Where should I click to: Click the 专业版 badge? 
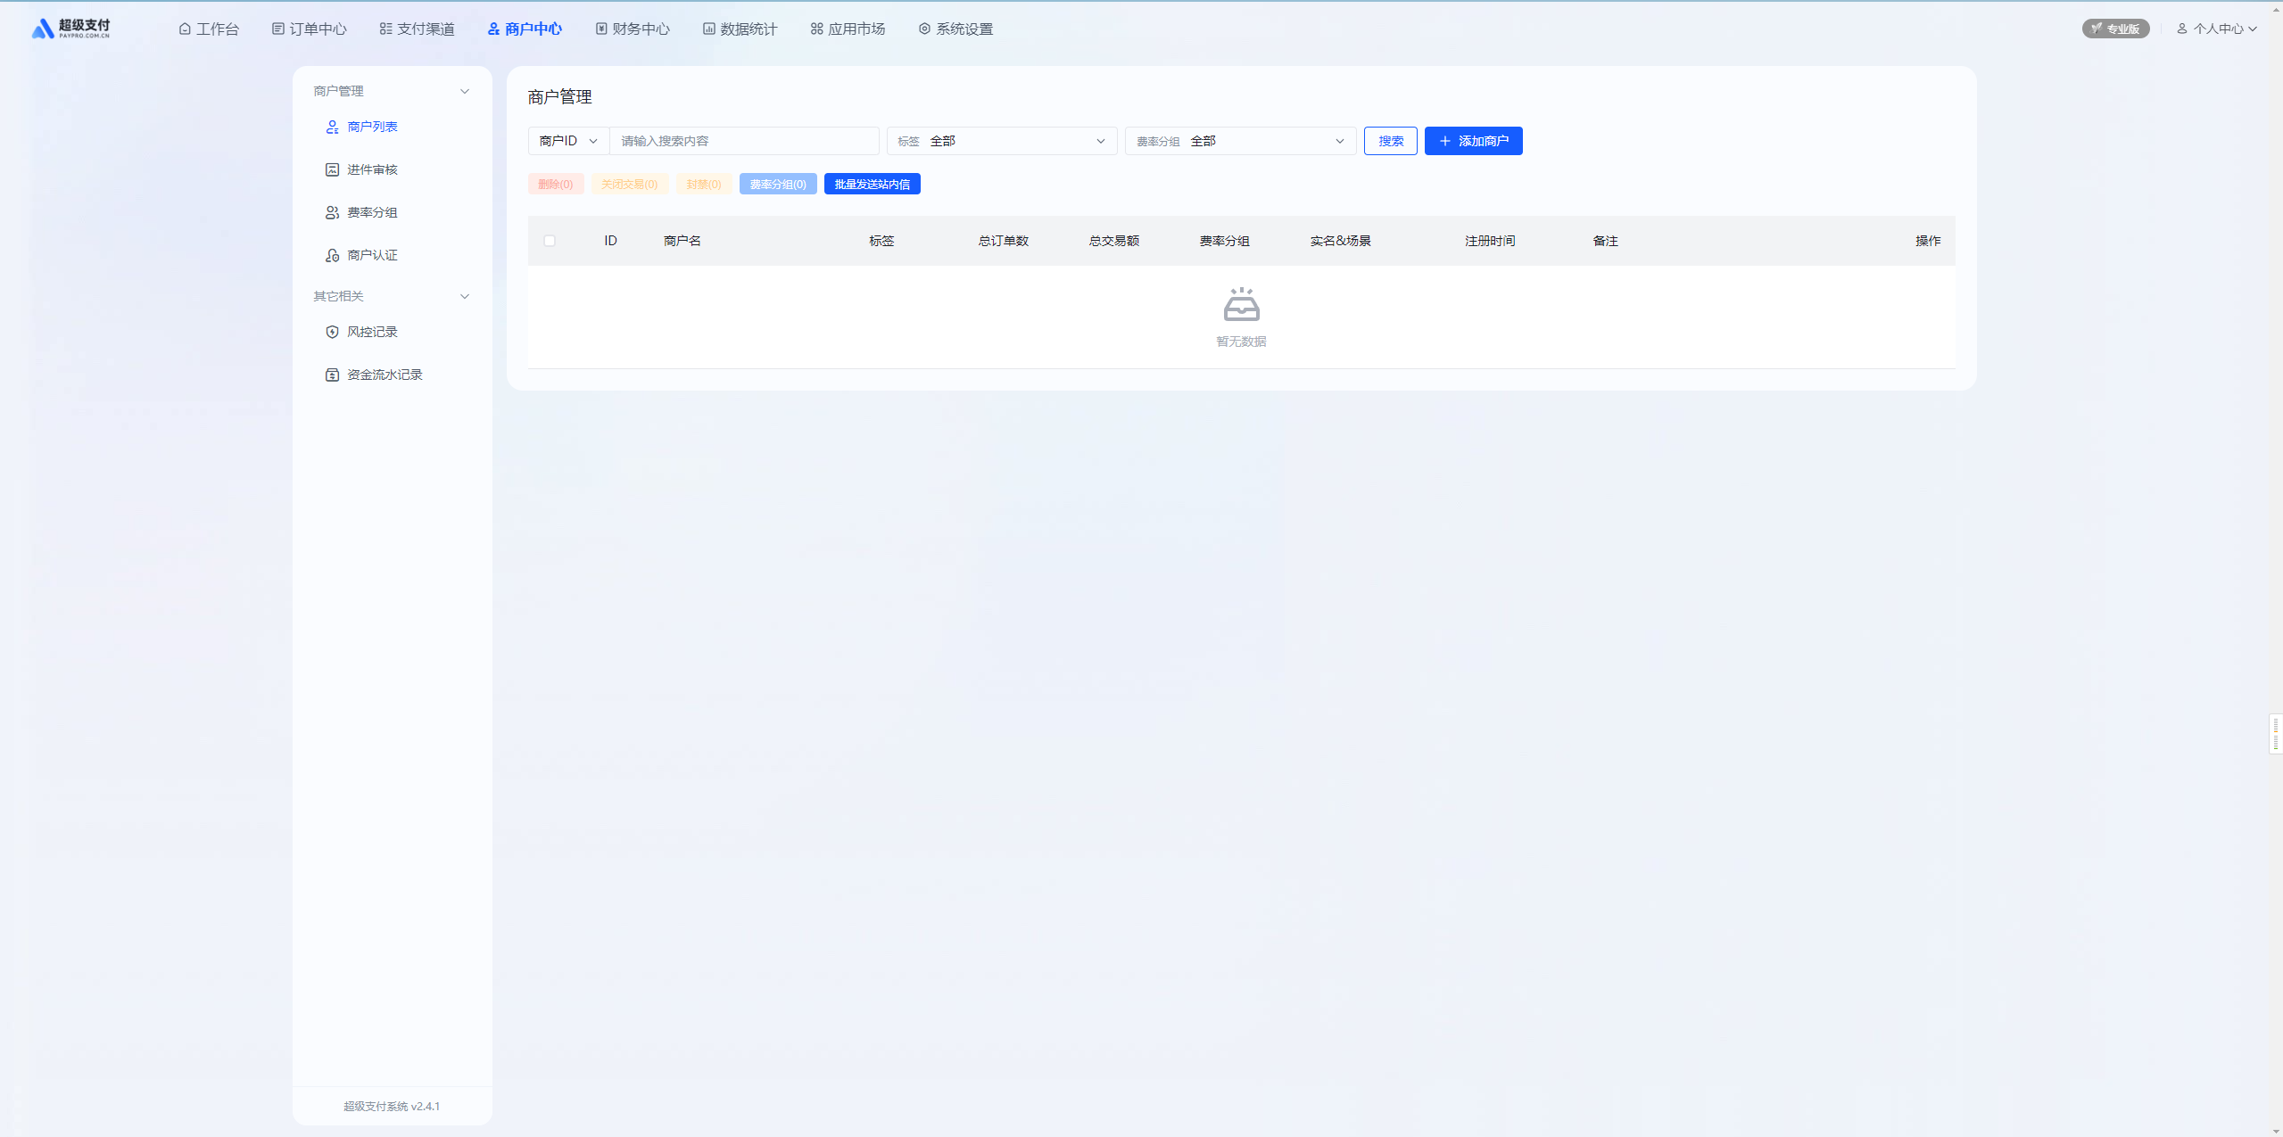2115,29
